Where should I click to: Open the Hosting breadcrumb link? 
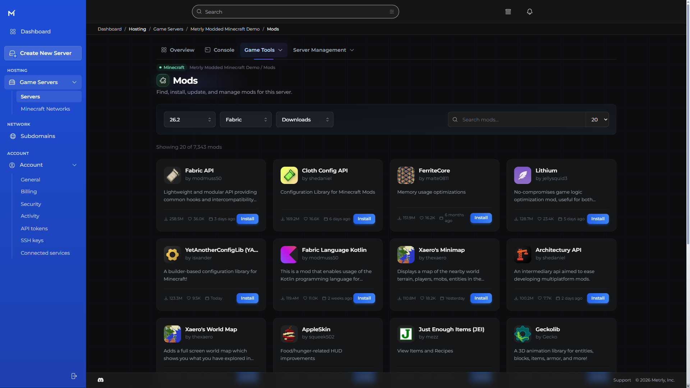137,29
